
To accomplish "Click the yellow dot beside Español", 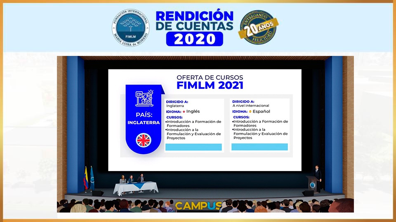I will 250,111.
